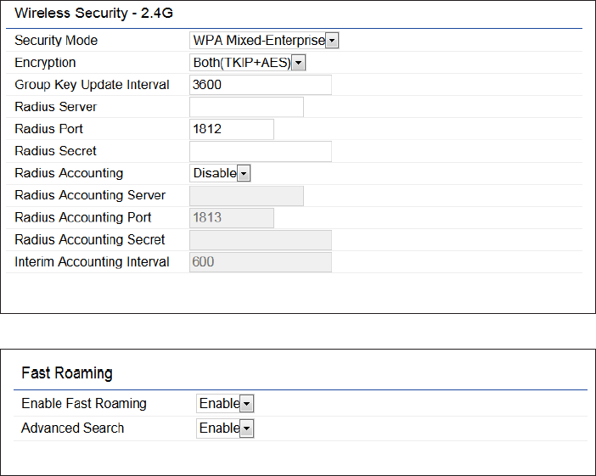596x476 pixels.
Task: Click the Interim Accounting Interval field
Action: (x=260, y=262)
